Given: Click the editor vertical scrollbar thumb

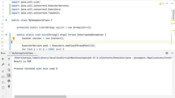Looking at the screenshot, I should [x=173, y=14].
